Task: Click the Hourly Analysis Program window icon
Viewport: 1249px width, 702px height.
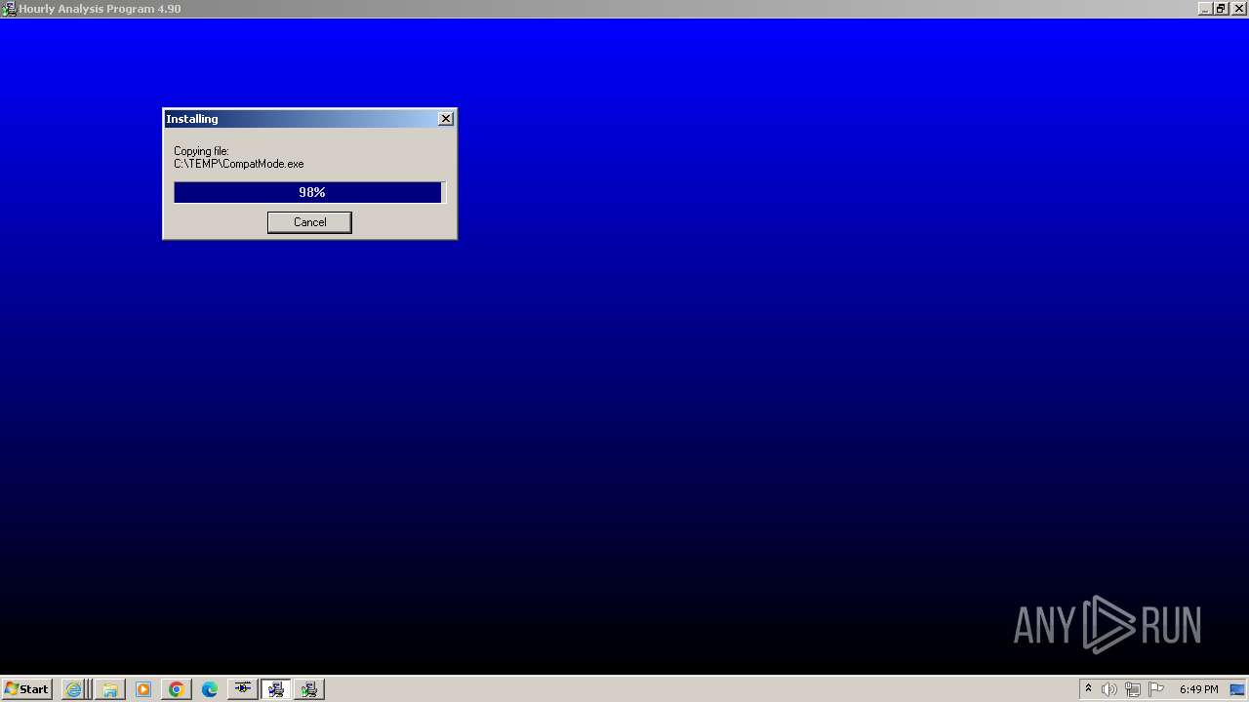Action: pos(9,9)
